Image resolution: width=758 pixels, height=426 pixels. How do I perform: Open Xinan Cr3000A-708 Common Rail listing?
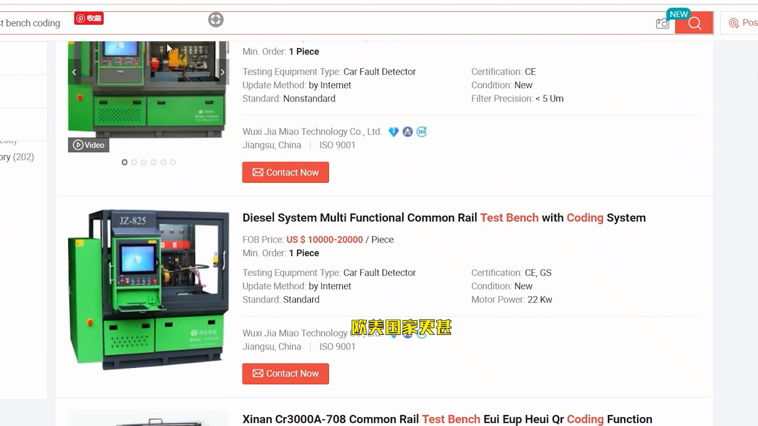click(447, 419)
